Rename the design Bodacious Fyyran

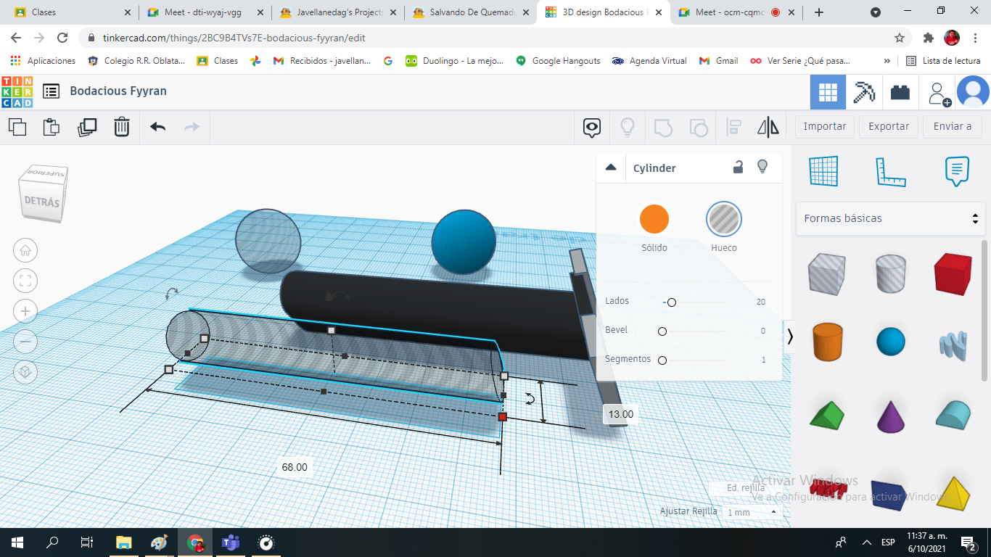(x=118, y=91)
